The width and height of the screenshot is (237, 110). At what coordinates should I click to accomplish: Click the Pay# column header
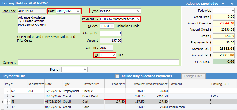pyautogui.click(x=16, y=84)
